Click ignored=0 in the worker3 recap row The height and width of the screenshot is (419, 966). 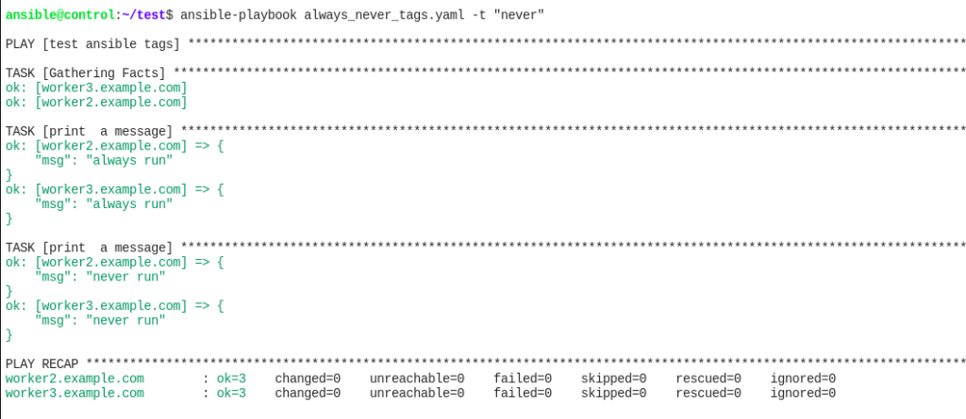tap(803, 394)
